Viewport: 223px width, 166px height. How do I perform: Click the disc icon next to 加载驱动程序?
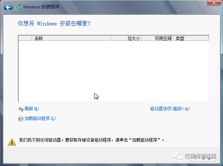pos(21,119)
